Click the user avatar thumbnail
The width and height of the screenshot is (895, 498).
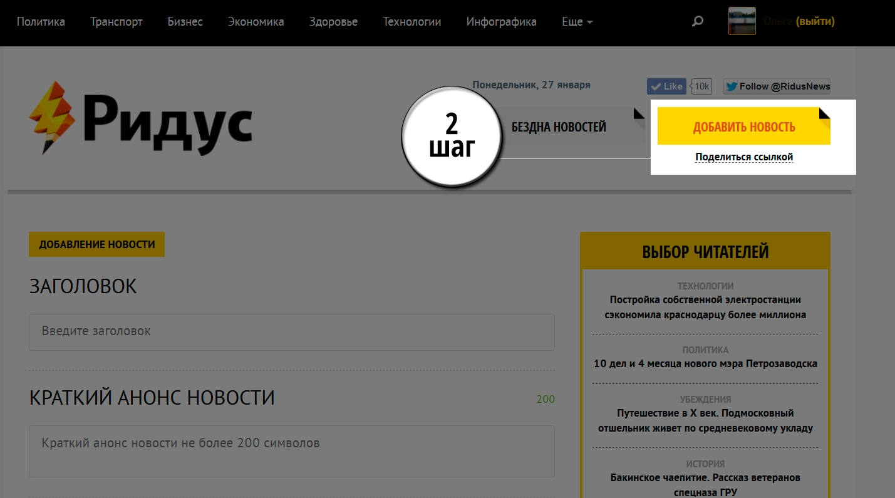coord(742,21)
